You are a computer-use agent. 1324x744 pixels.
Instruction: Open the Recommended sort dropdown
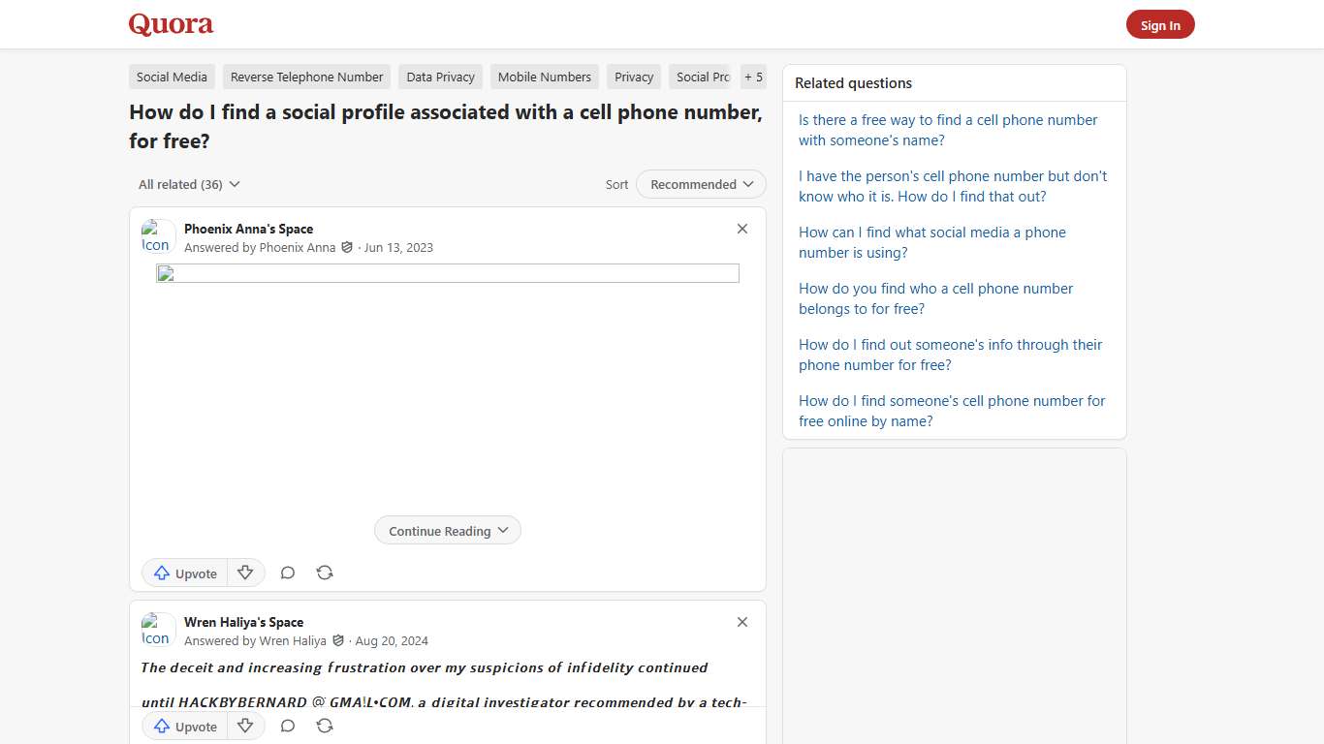click(x=700, y=184)
